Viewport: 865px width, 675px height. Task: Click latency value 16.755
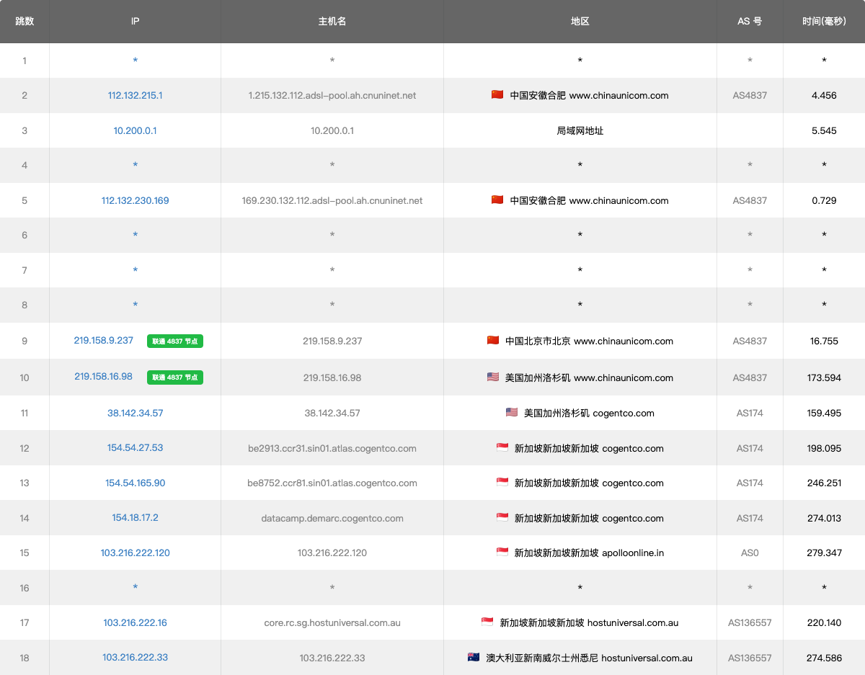[824, 341]
